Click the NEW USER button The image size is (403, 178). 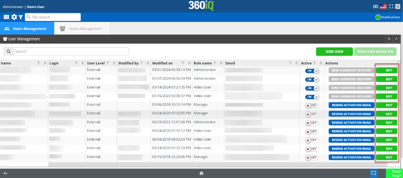point(334,52)
